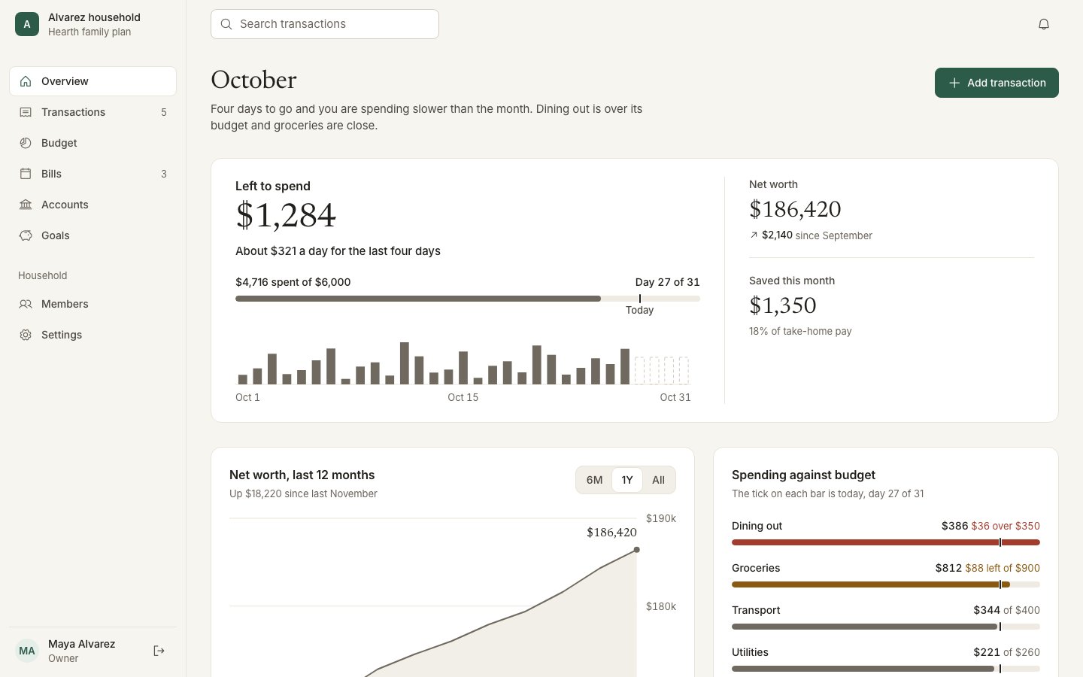Image resolution: width=1083 pixels, height=677 pixels.
Task: Focus the Search transactions field
Action: click(325, 24)
